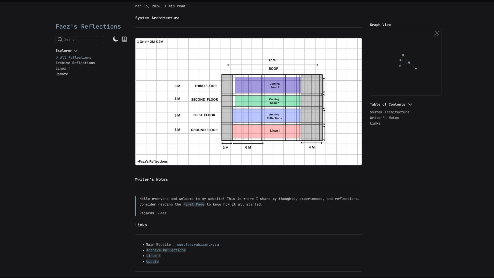
Task: Click the largest graph node
Action: (x=409, y=63)
